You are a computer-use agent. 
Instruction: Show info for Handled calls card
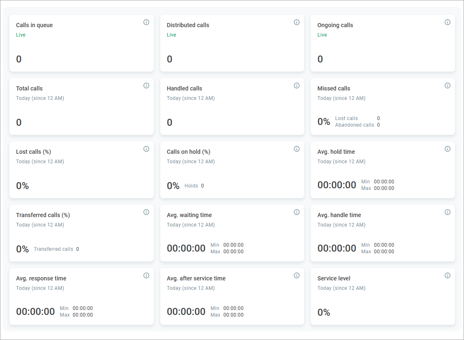(x=296, y=86)
